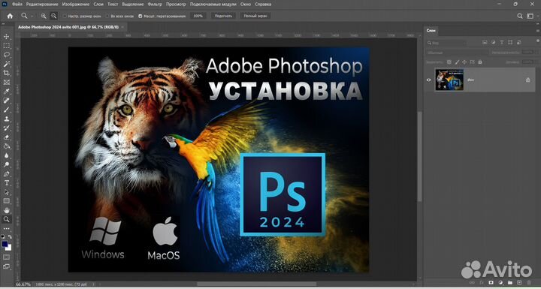Open the Layers panel options menu
This screenshot has height=289, width=541.
coord(537,31)
